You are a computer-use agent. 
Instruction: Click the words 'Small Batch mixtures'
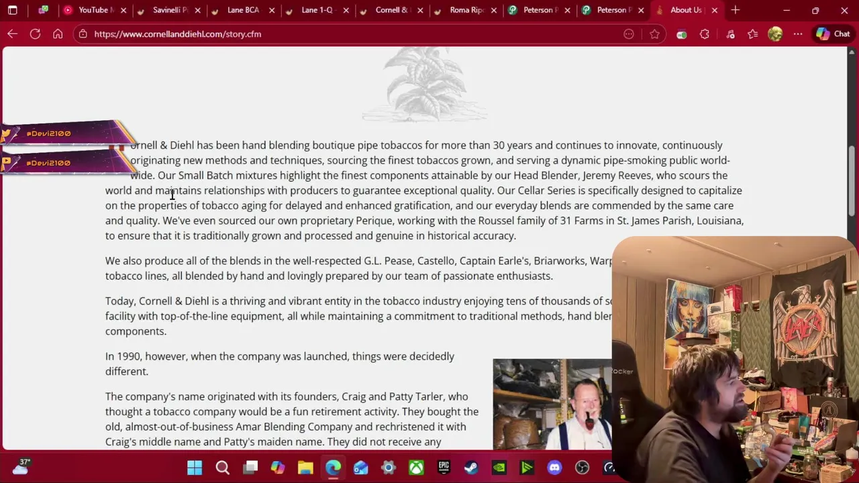coord(228,175)
